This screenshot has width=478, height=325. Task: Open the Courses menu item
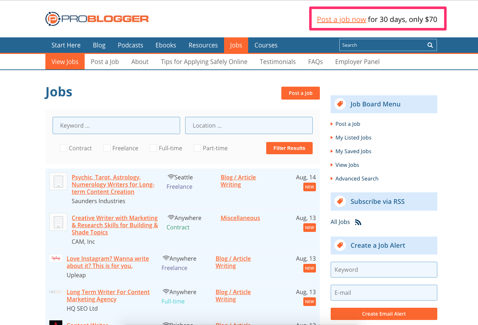[266, 45]
